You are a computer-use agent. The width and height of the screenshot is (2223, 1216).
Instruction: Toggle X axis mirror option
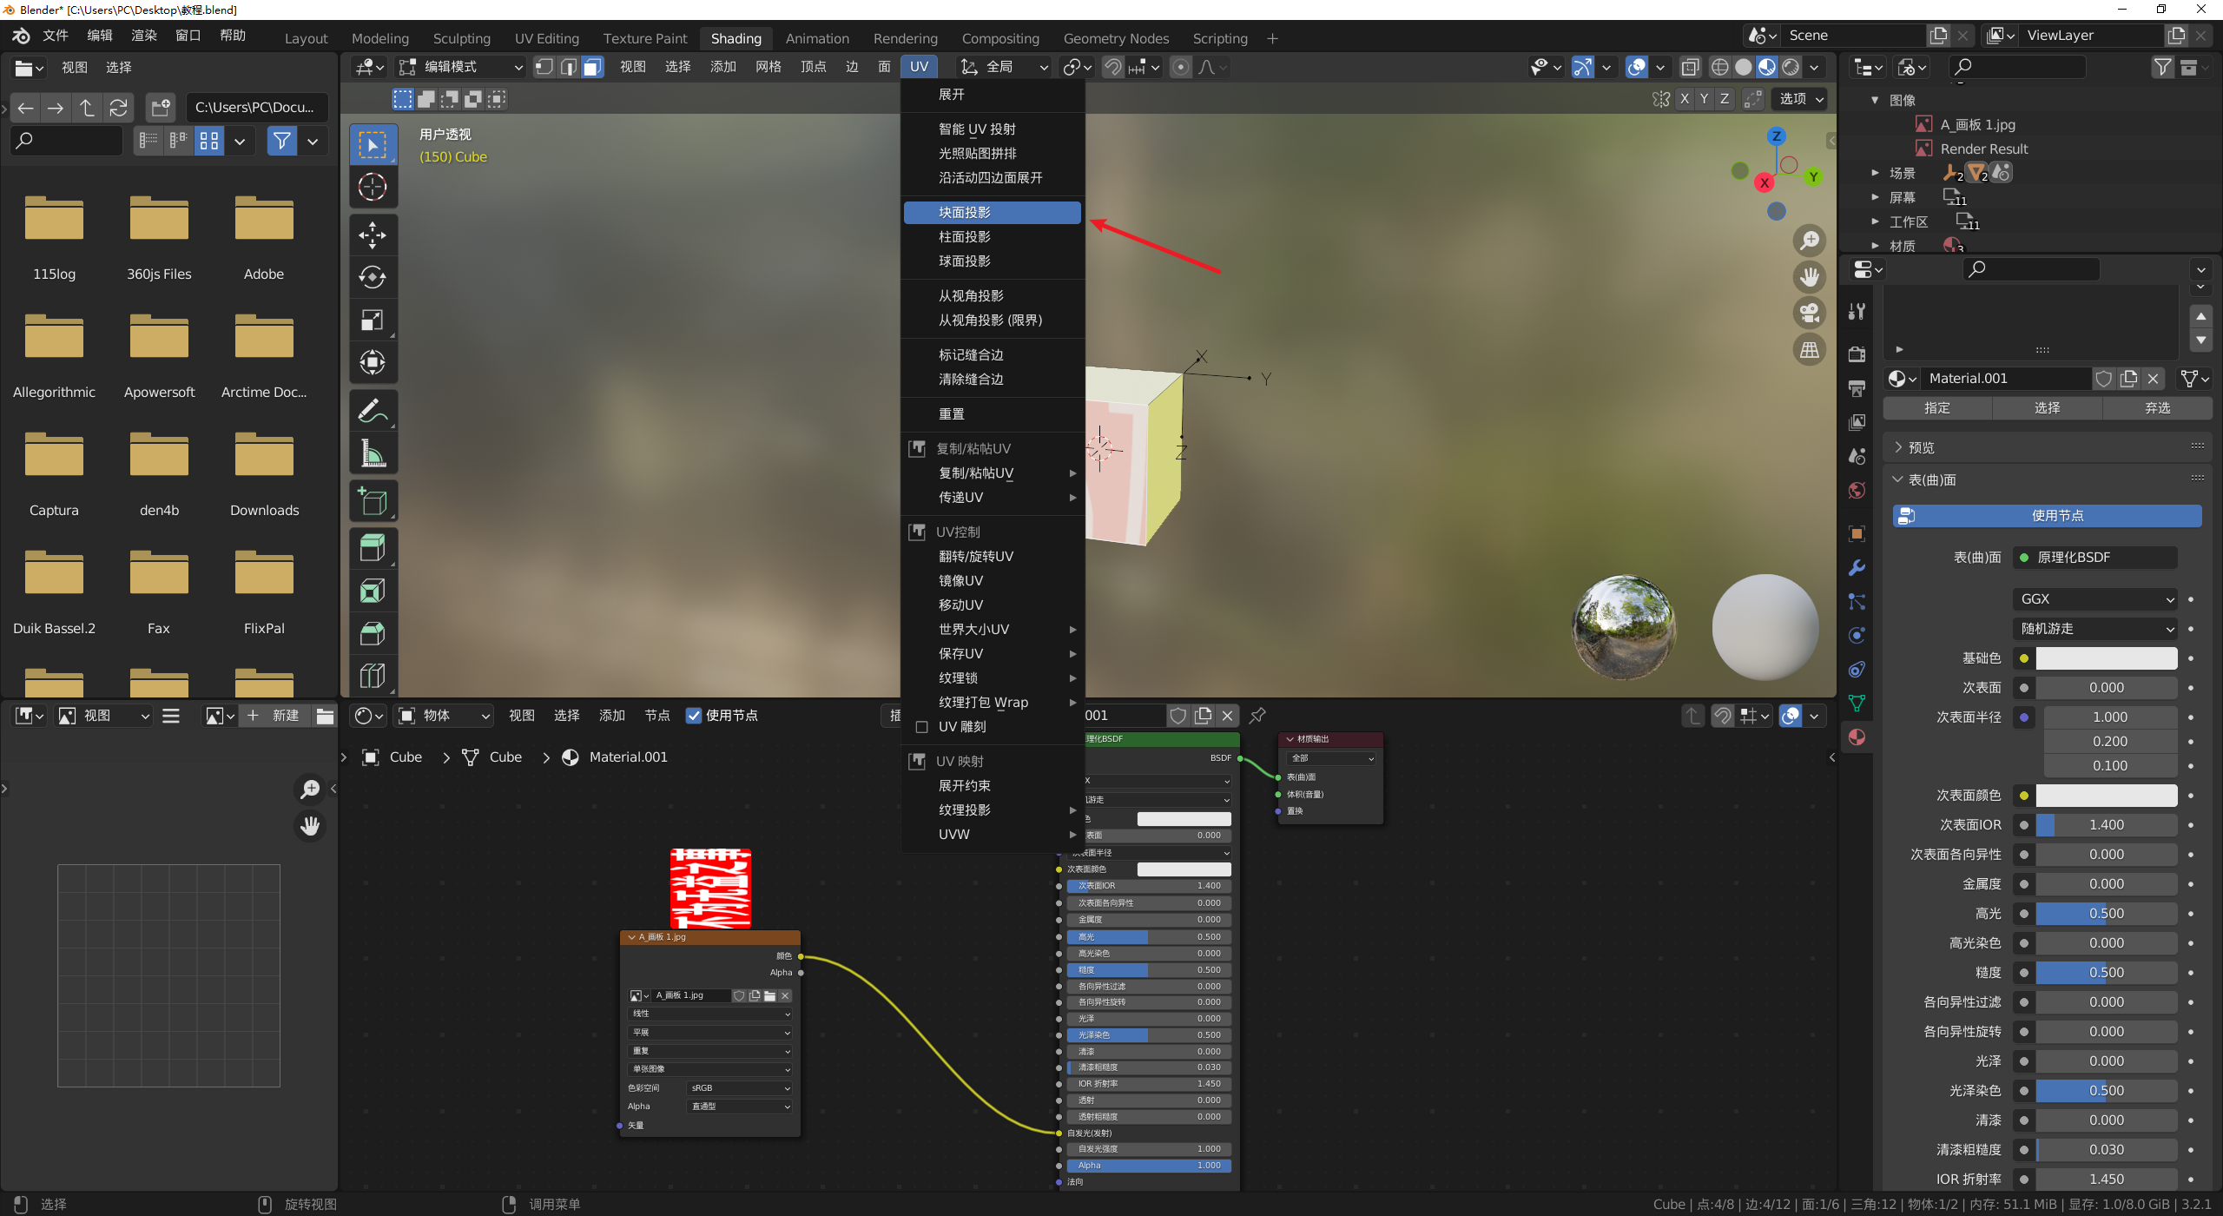coord(1684,98)
